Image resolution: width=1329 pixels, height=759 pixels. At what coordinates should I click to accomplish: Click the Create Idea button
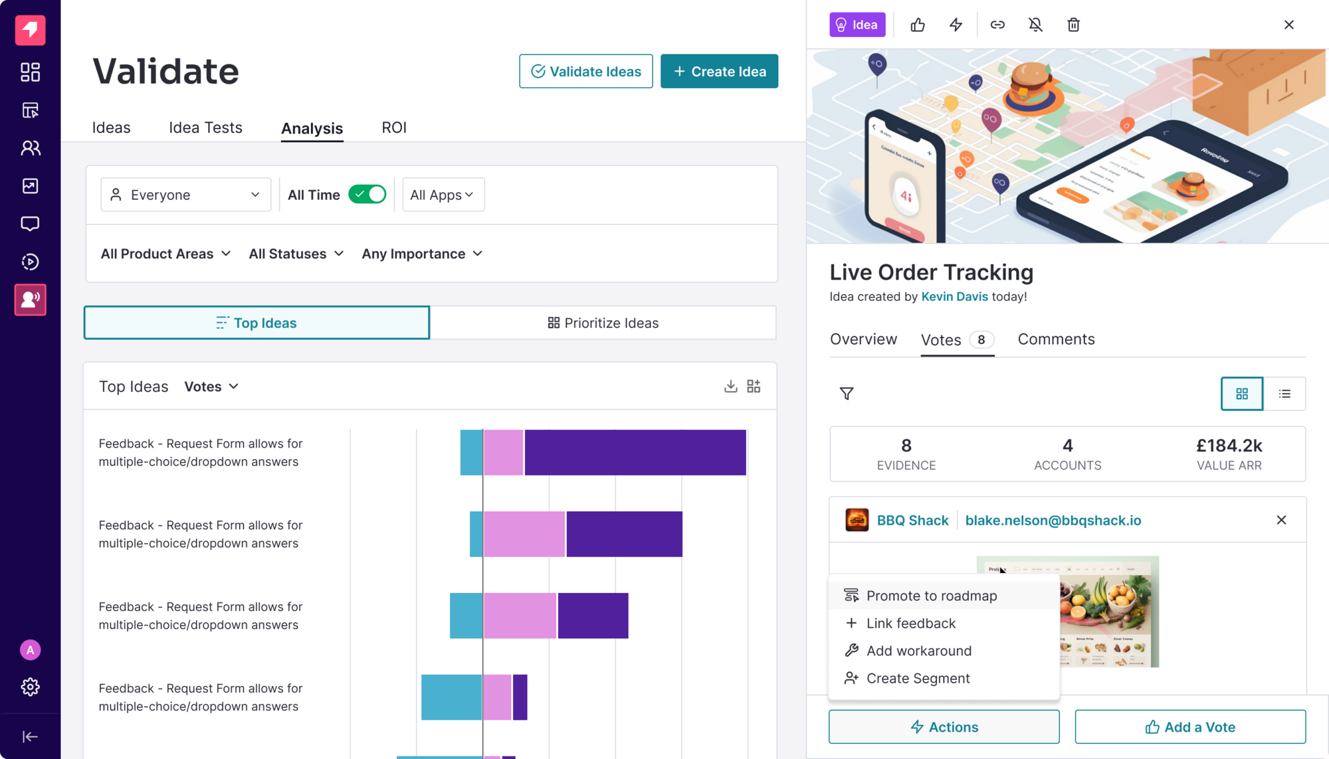(x=719, y=71)
